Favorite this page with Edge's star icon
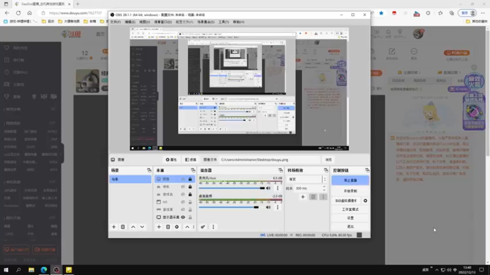Image resolution: width=490 pixels, height=275 pixels. pos(381,13)
